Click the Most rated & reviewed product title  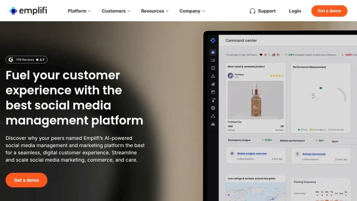[246, 67]
